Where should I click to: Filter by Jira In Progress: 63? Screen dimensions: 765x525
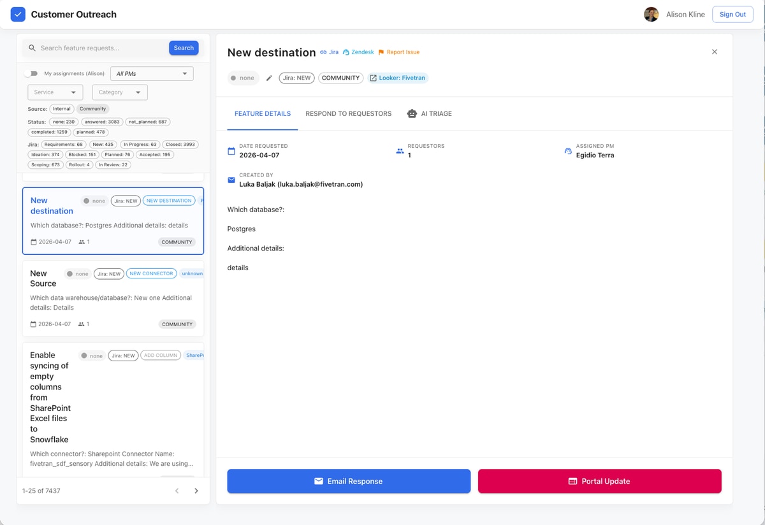(140, 145)
